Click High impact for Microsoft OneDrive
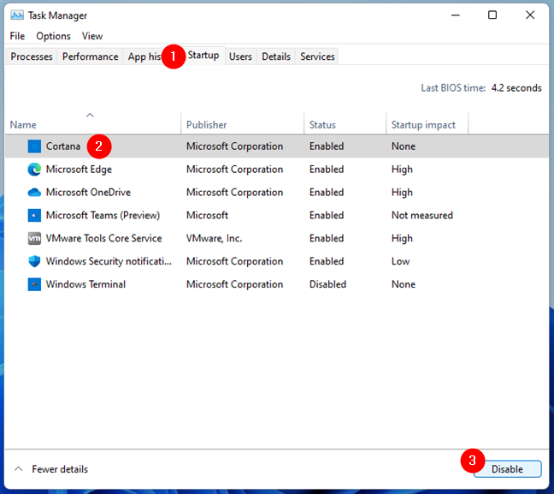 coord(402,193)
